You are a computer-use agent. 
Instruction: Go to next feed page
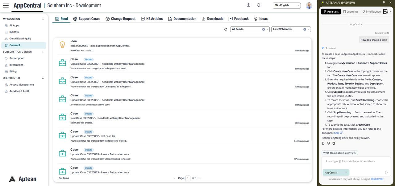coord(200,178)
